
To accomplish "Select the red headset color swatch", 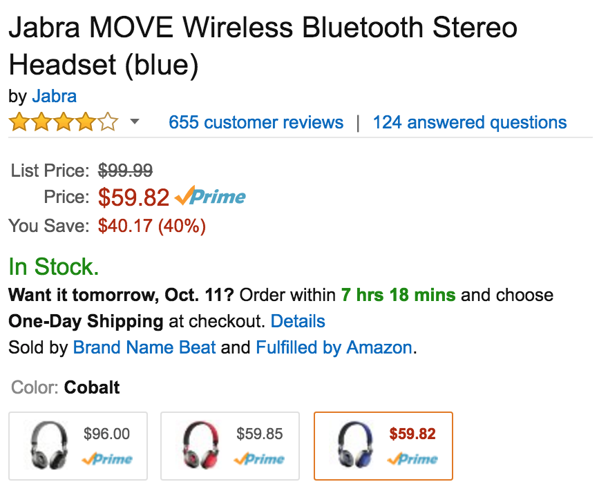I will click(230, 445).
